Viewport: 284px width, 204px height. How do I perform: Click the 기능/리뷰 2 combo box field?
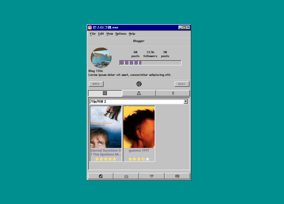139,102
